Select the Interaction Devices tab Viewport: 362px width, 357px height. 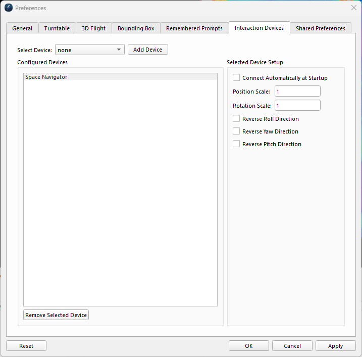260,27
